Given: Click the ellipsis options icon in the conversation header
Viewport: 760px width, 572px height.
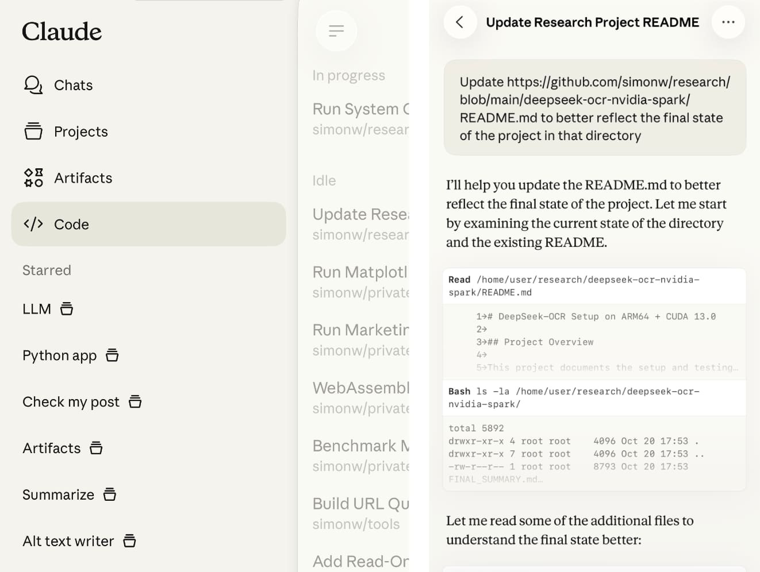Looking at the screenshot, I should 728,22.
